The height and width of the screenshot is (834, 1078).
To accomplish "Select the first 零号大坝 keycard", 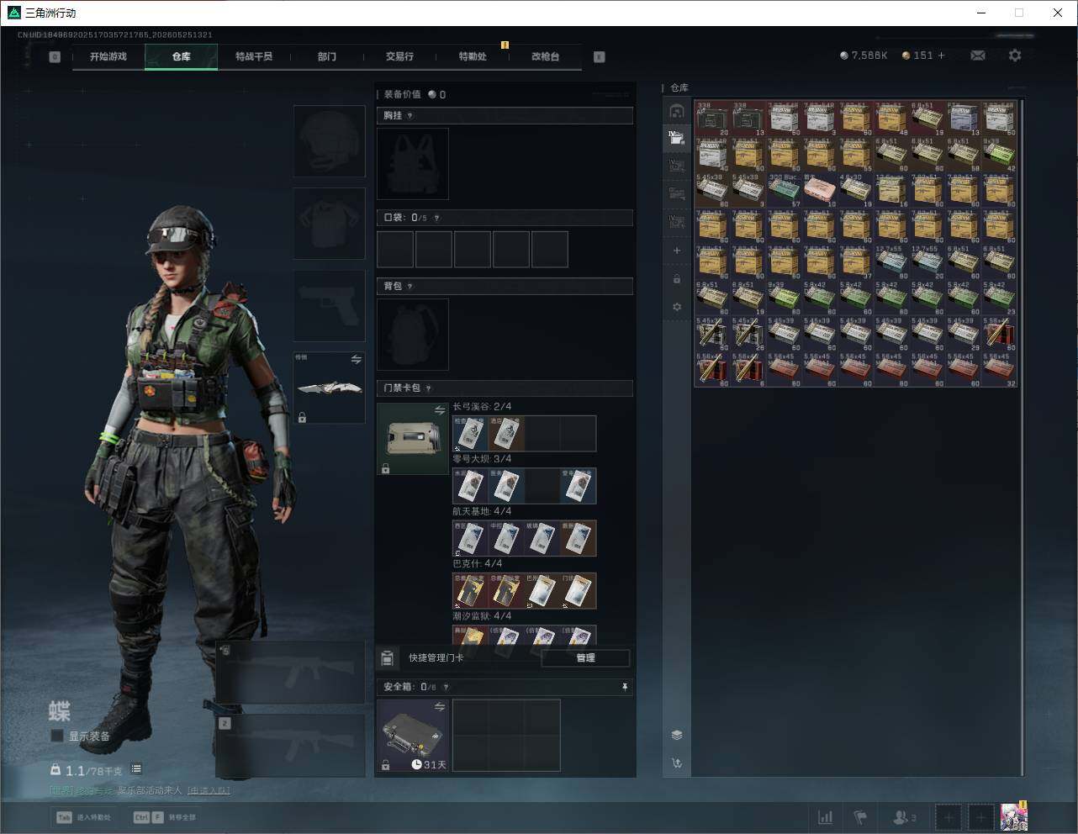I will click(471, 486).
